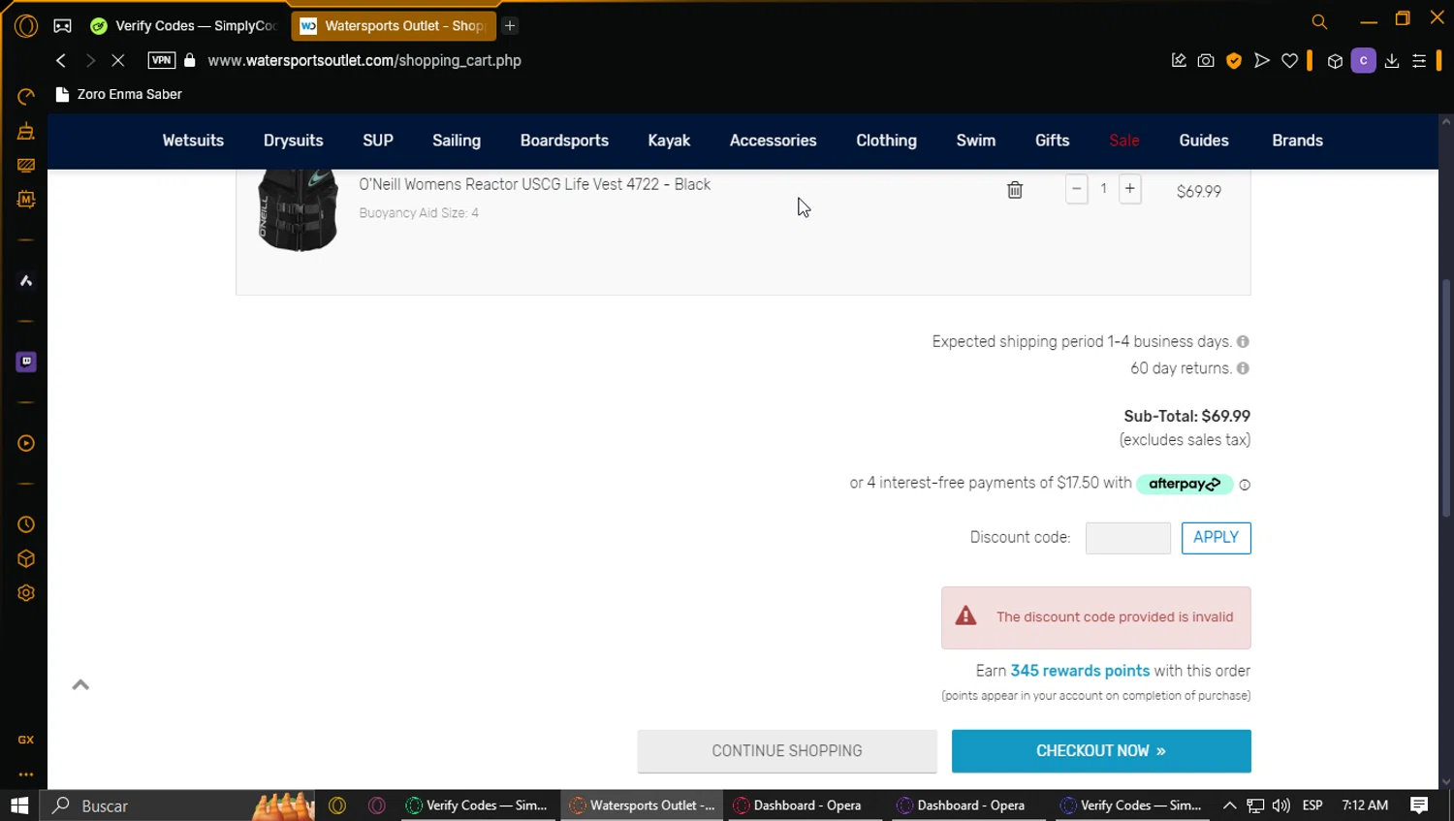The image size is (1454, 821).
Task: Show info about 60 day returns
Action: click(x=1243, y=368)
